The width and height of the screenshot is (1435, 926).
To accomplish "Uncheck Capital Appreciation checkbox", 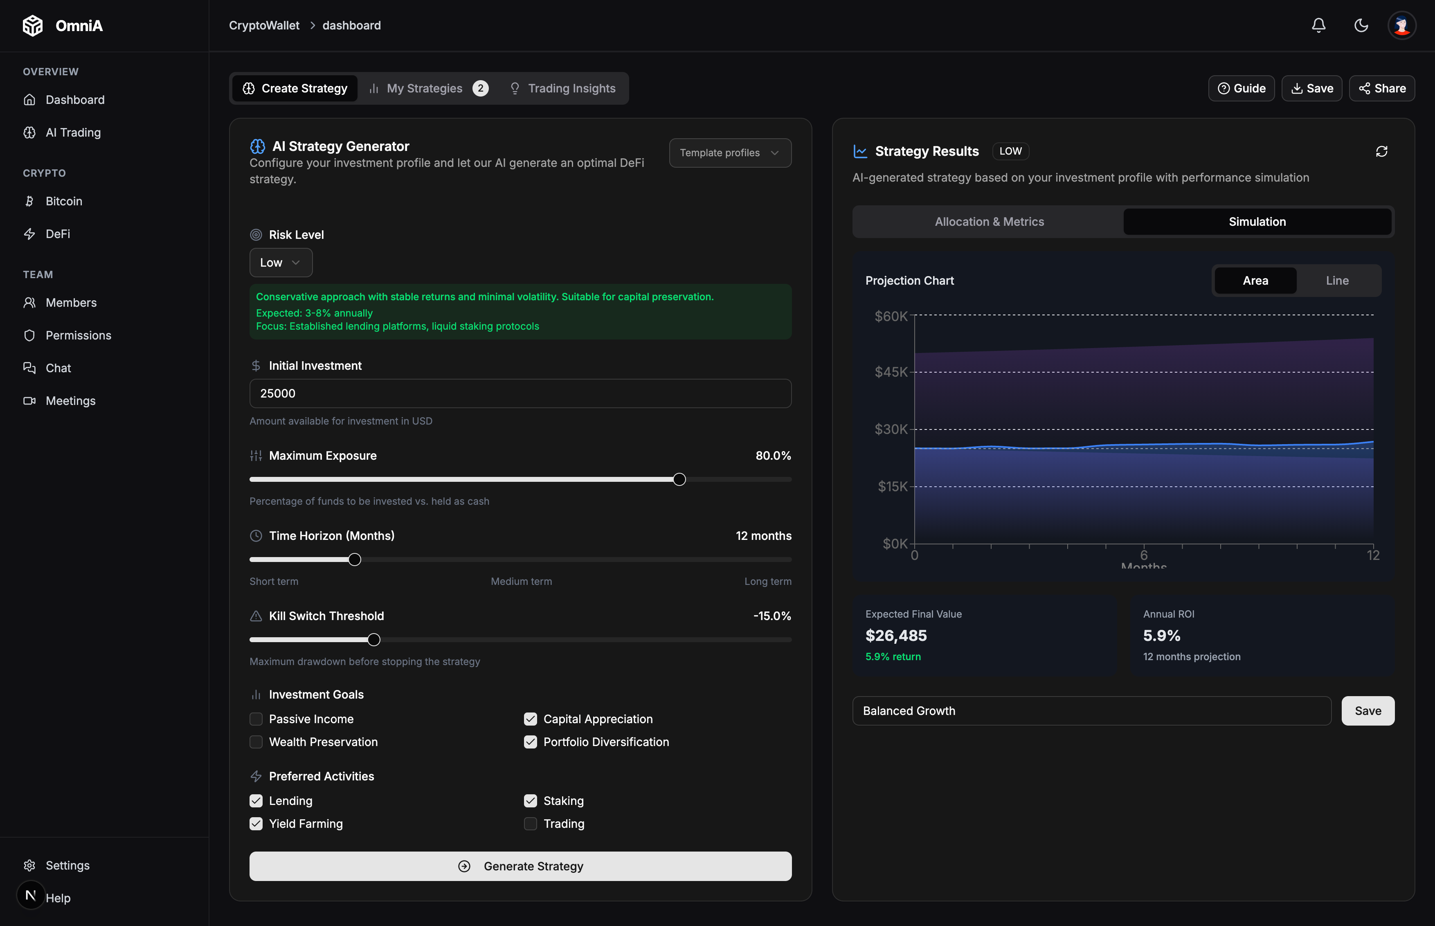I will (531, 719).
